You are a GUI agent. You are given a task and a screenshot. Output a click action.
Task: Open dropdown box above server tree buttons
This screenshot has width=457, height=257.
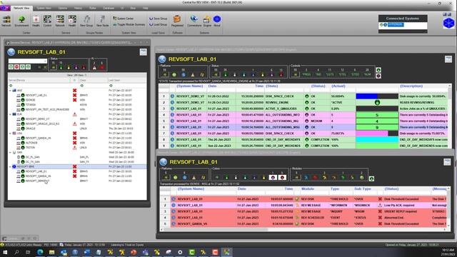(x=28, y=61)
